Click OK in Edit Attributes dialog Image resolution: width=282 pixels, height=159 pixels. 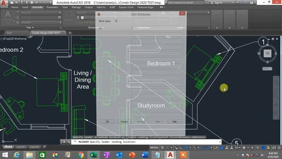(x=108, y=121)
